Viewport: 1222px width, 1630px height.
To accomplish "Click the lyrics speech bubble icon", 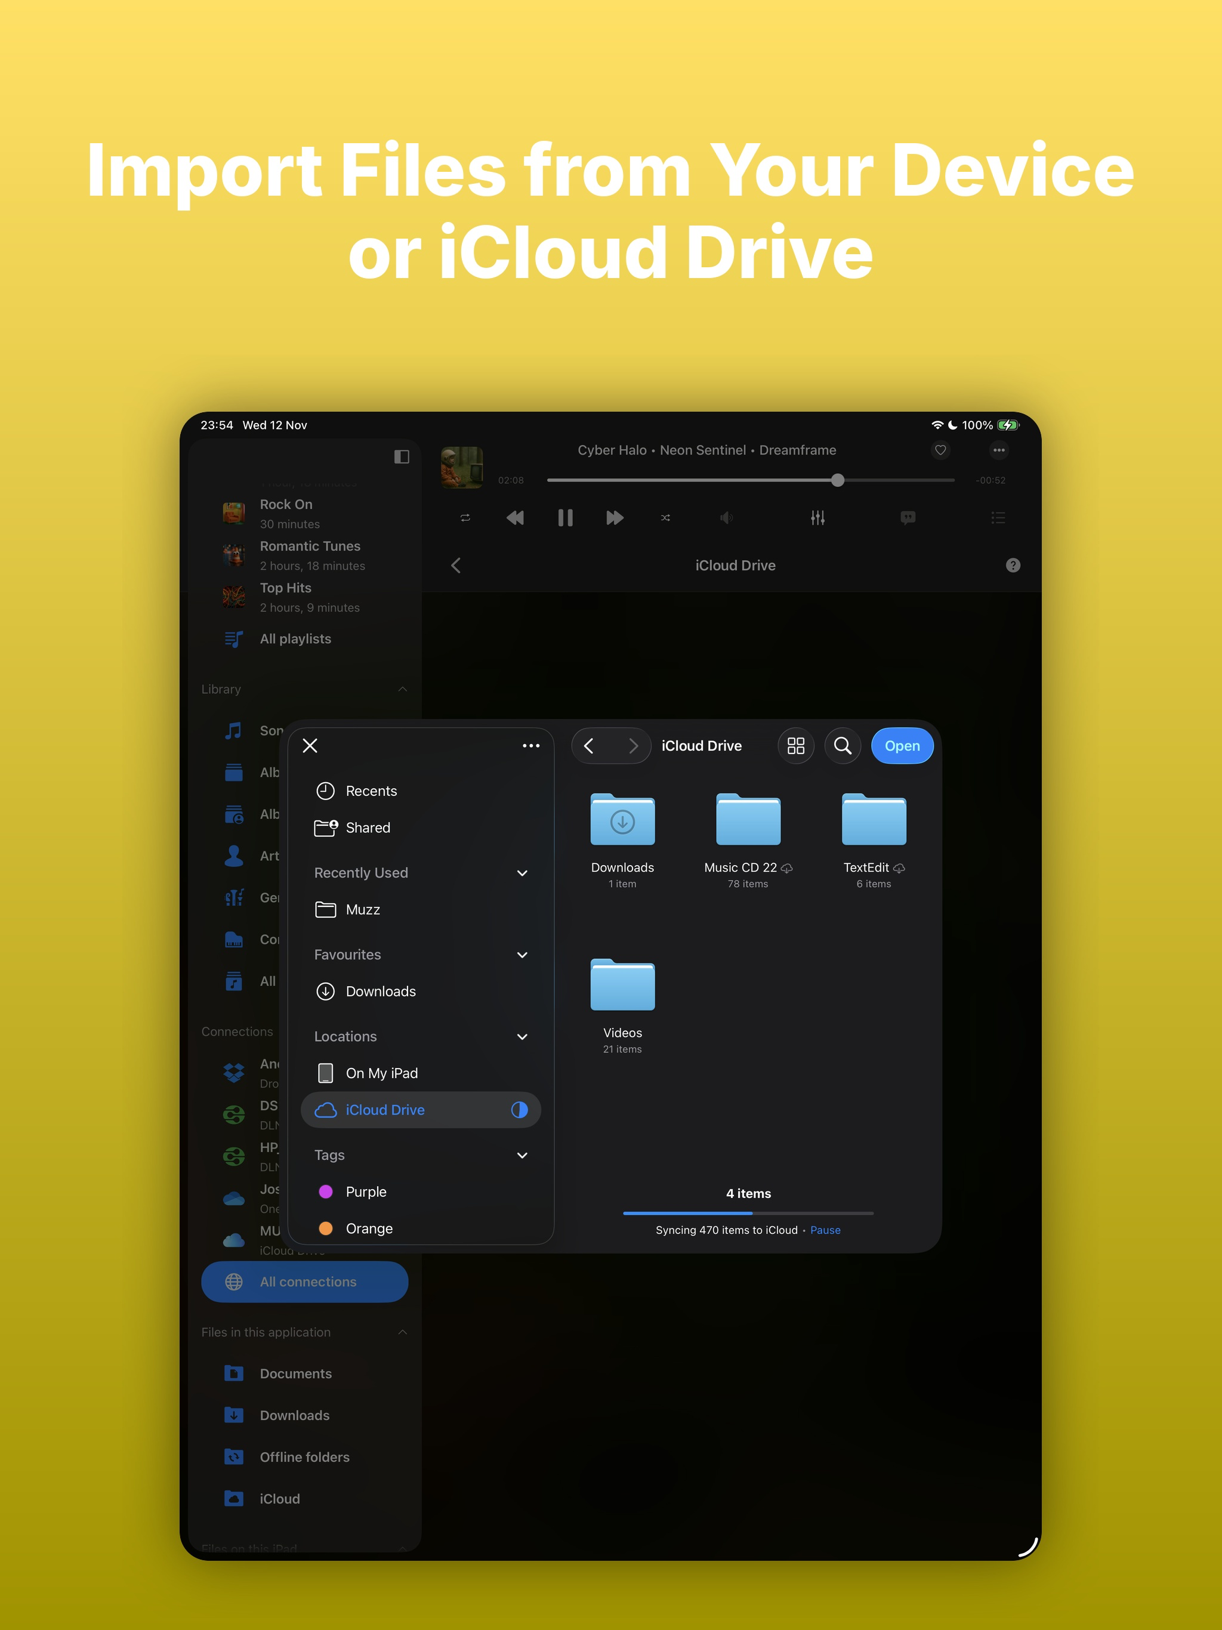I will coord(908,518).
